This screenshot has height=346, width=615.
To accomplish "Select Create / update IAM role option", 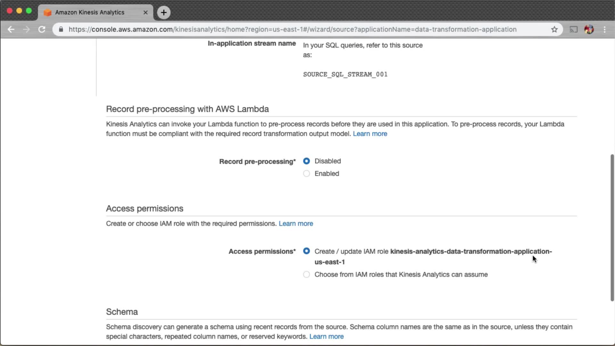I will [307, 251].
